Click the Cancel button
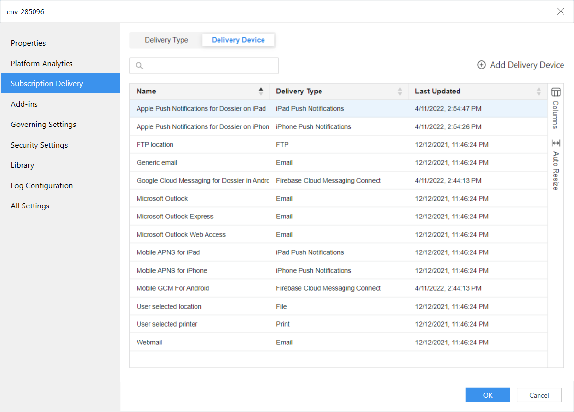 pos(539,395)
